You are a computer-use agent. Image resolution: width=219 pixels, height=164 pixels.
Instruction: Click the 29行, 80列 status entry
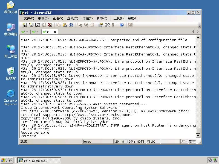137,142
